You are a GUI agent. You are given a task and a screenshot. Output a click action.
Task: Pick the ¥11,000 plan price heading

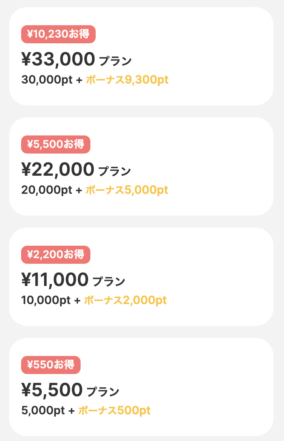point(55,280)
